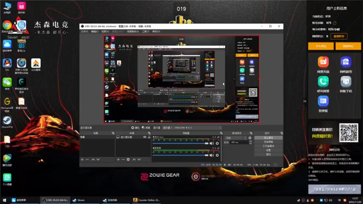Image resolution: width=363 pixels, height=204 pixels.
Task: Mute the desktop audio speaker icon
Action: tap(211, 155)
